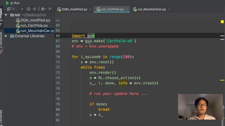225x126 pixels.
Task: Close the run_CartPole.py tab
Action: (127, 9)
